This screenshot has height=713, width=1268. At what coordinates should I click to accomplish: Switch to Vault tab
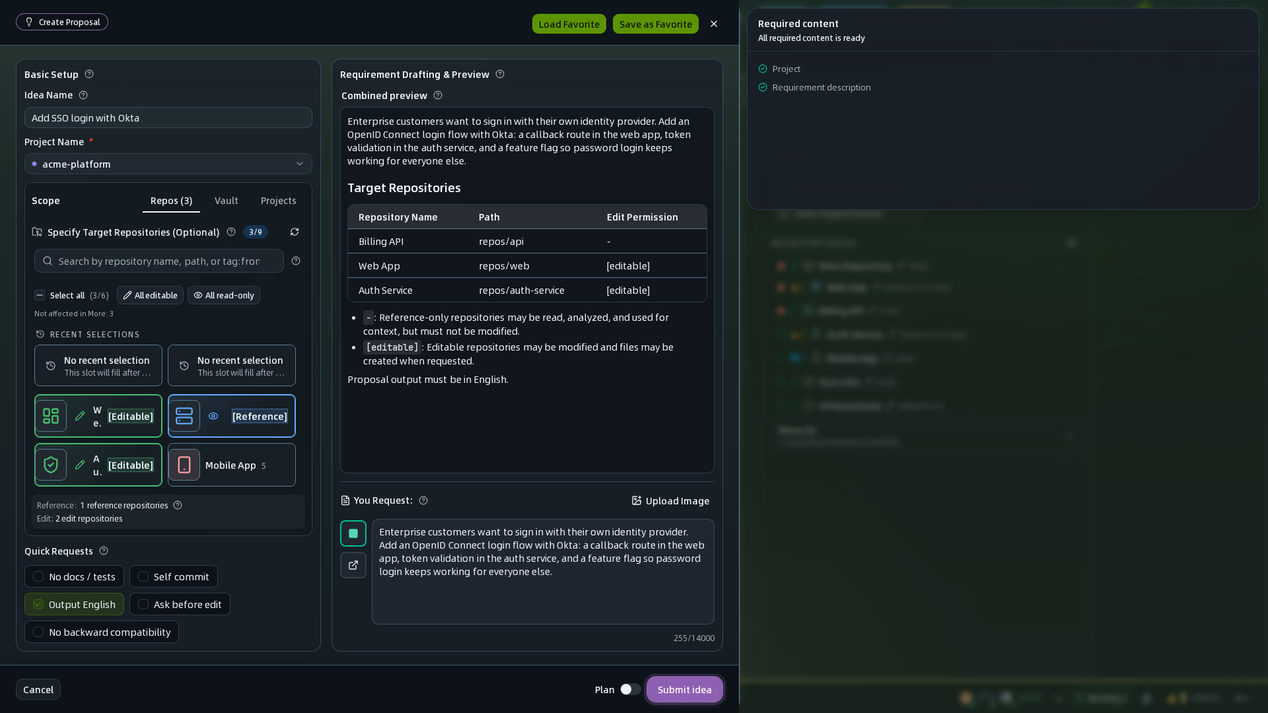(227, 201)
